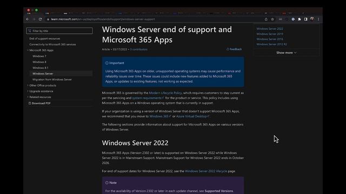Open Modern Lifecycle Policy link
The image size is (346, 194).
[165, 93]
